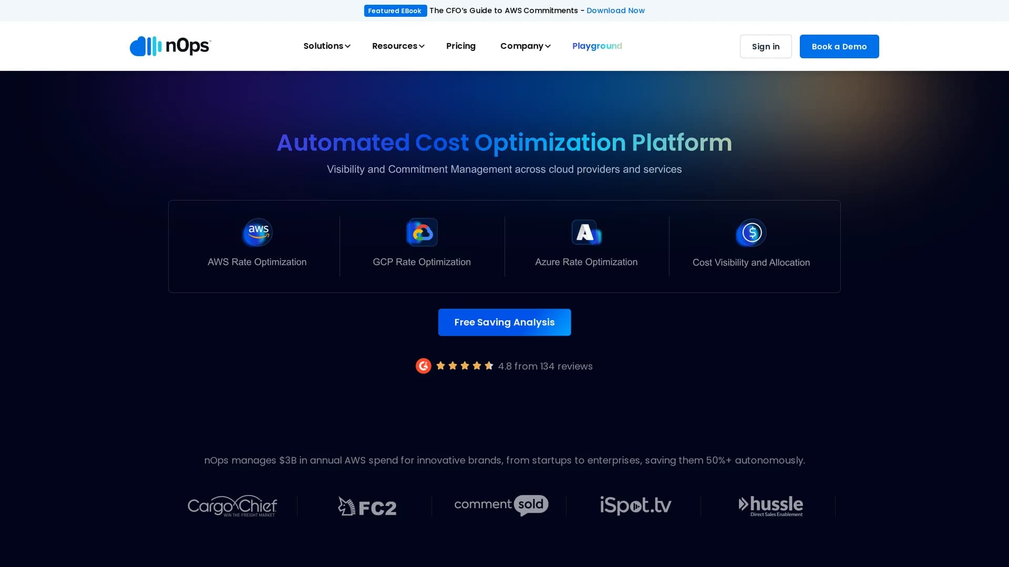Click the '4.8 from 134 reviews' text
This screenshot has height=567, width=1009.
[545, 366]
